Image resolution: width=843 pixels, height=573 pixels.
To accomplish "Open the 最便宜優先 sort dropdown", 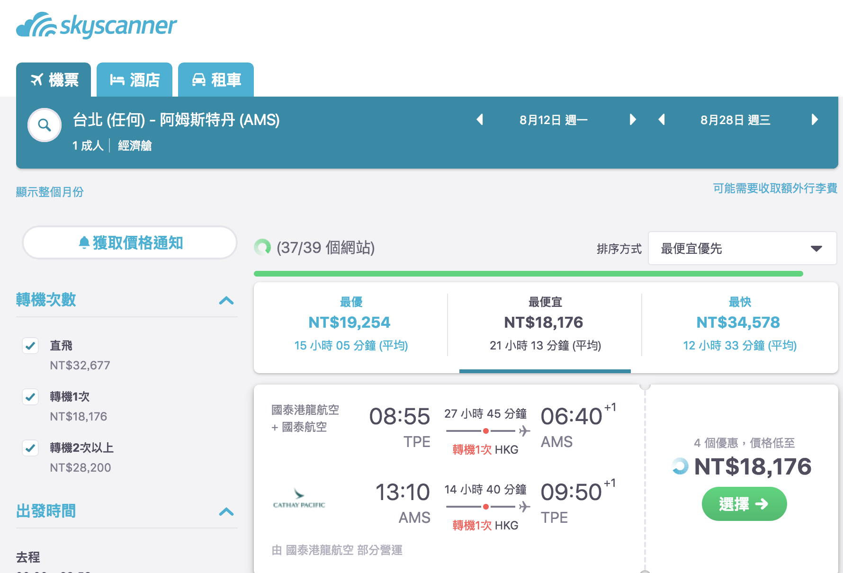I will 742,248.
